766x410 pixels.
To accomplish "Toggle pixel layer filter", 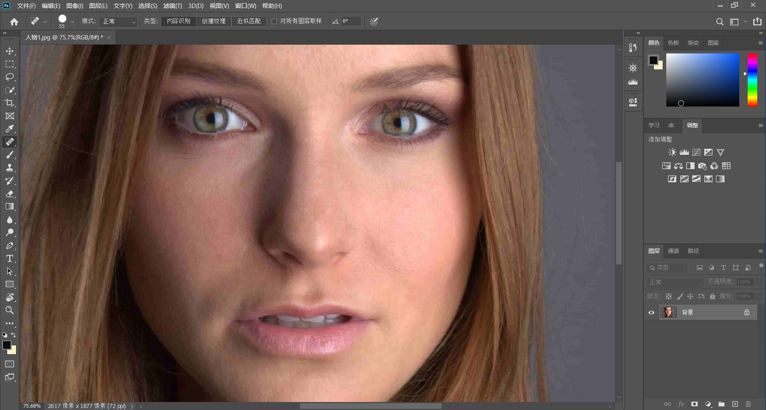I will point(700,268).
